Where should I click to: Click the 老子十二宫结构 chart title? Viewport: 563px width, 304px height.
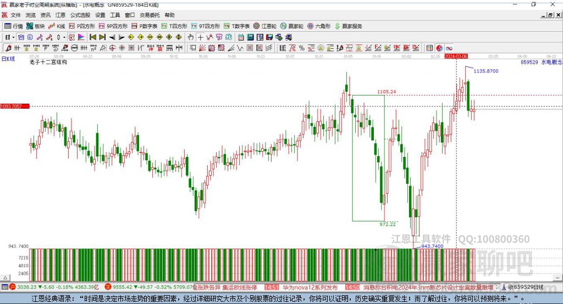[48, 62]
